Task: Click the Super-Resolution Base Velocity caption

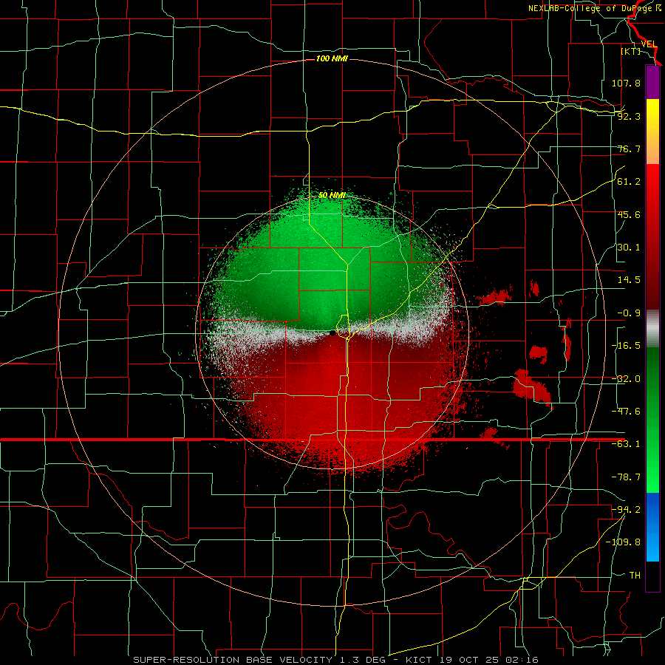Action: click(x=336, y=660)
